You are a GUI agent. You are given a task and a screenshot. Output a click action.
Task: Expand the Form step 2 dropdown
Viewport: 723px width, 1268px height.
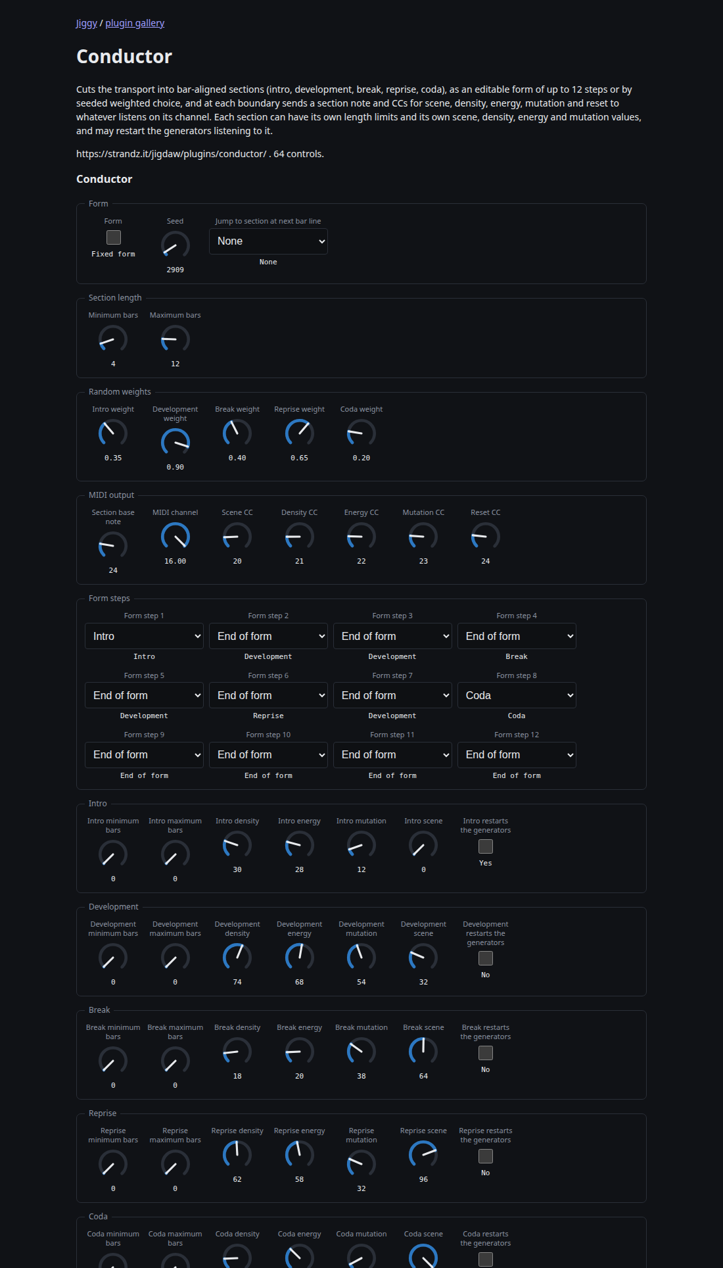coord(268,636)
